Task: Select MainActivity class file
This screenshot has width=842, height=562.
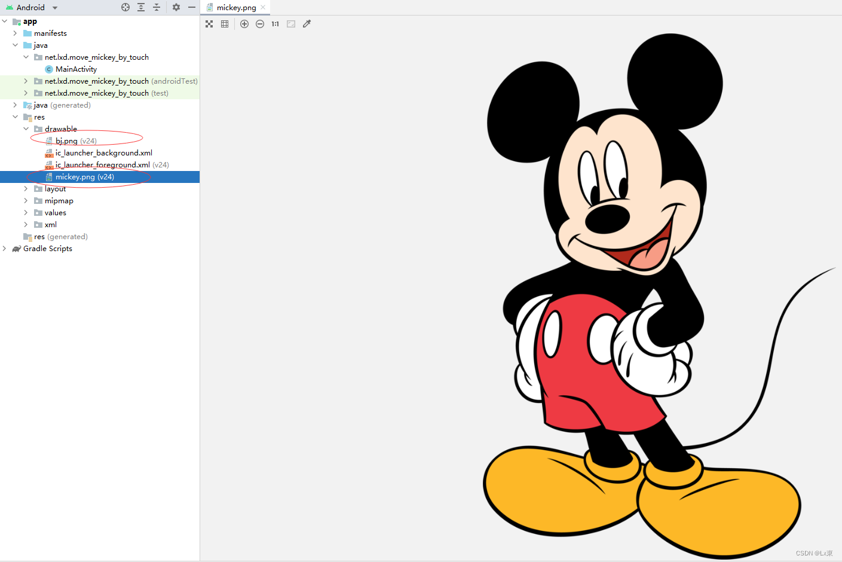Action: [76, 69]
